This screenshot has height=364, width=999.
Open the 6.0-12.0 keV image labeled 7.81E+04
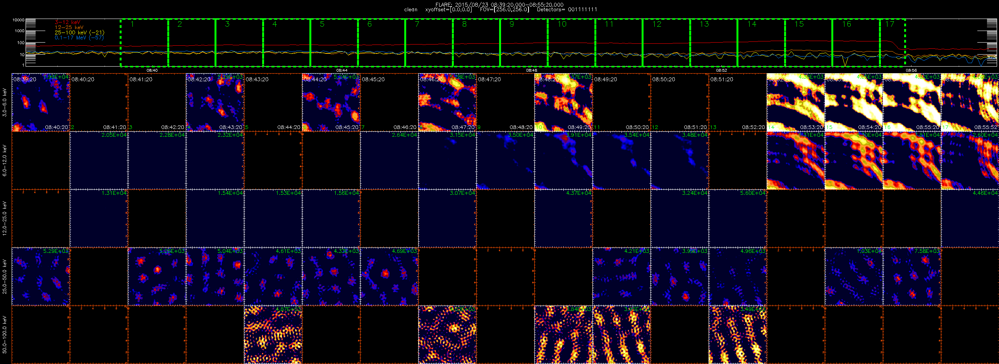912,160
